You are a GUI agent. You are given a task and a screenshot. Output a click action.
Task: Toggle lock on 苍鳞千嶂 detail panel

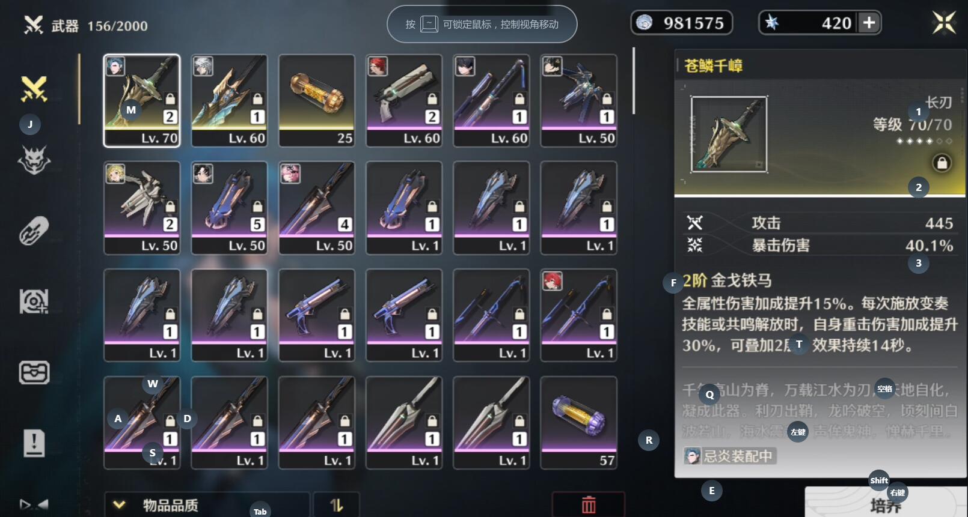[x=942, y=163]
